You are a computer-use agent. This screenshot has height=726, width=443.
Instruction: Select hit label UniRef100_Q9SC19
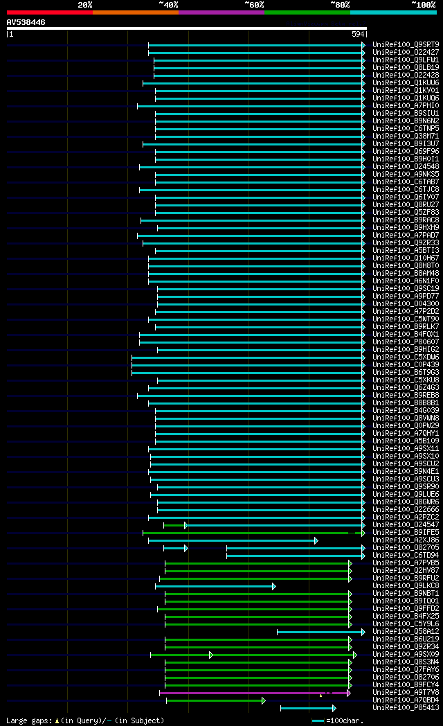coord(406,289)
